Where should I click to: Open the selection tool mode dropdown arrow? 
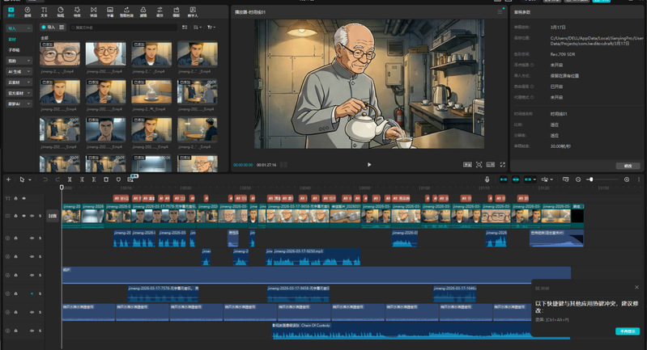click(29, 179)
